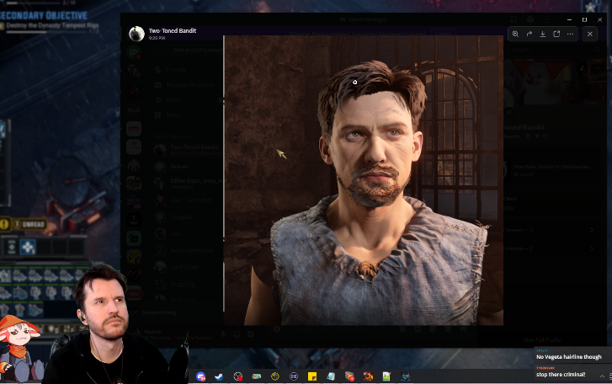Select the Grimer direct message row
Image resolution: width=612 pixels, height=384 pixels.
(188, 167)
